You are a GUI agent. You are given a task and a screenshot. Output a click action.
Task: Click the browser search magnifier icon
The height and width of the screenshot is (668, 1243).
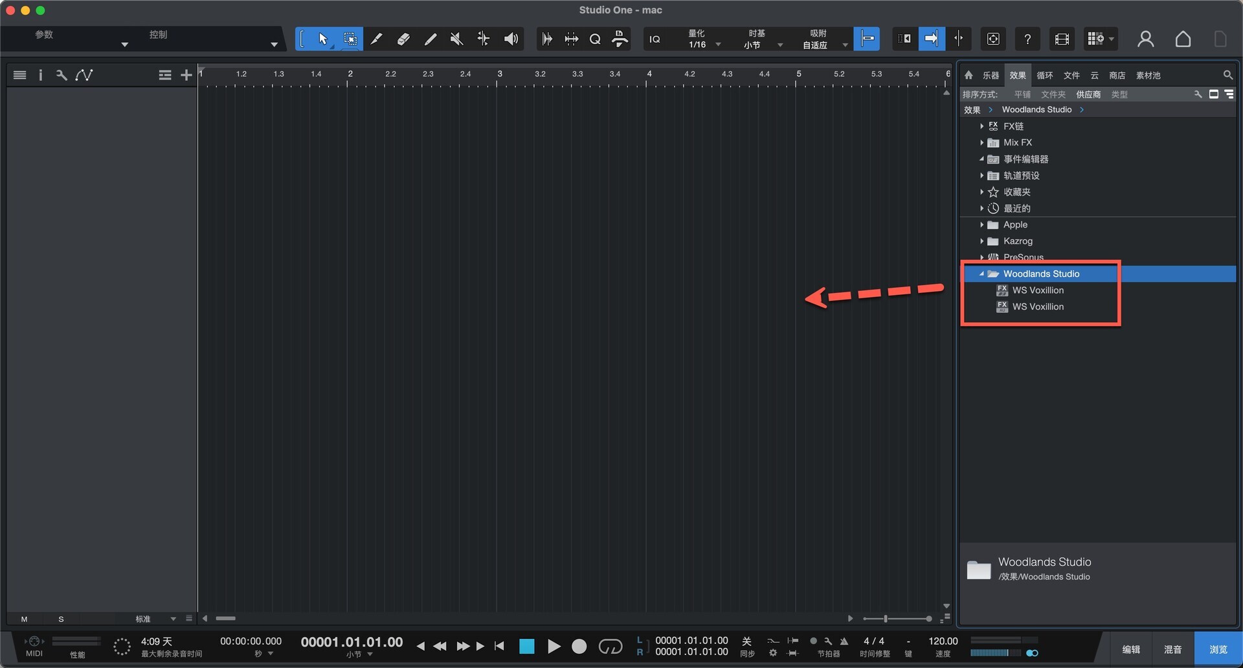1227,75
